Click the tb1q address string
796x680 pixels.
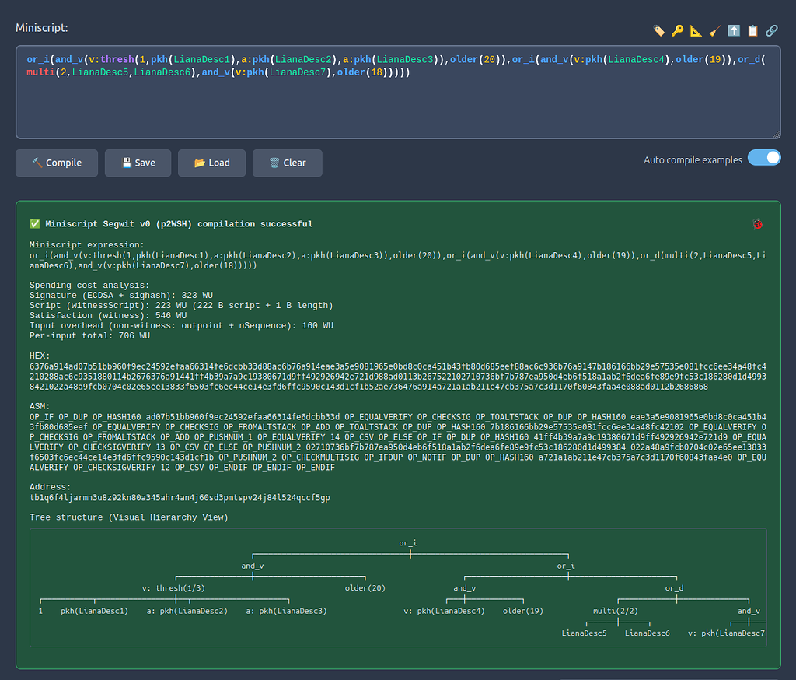(x=180, y=497)
